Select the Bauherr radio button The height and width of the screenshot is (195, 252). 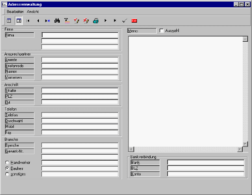click(x=7, y=168)
